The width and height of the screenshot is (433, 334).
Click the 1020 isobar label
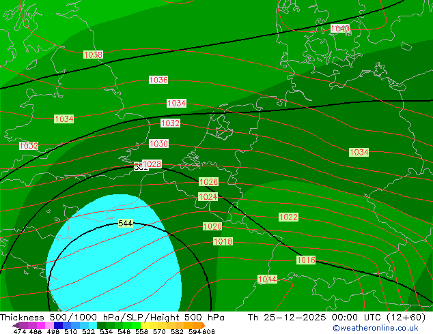[212, 226]
